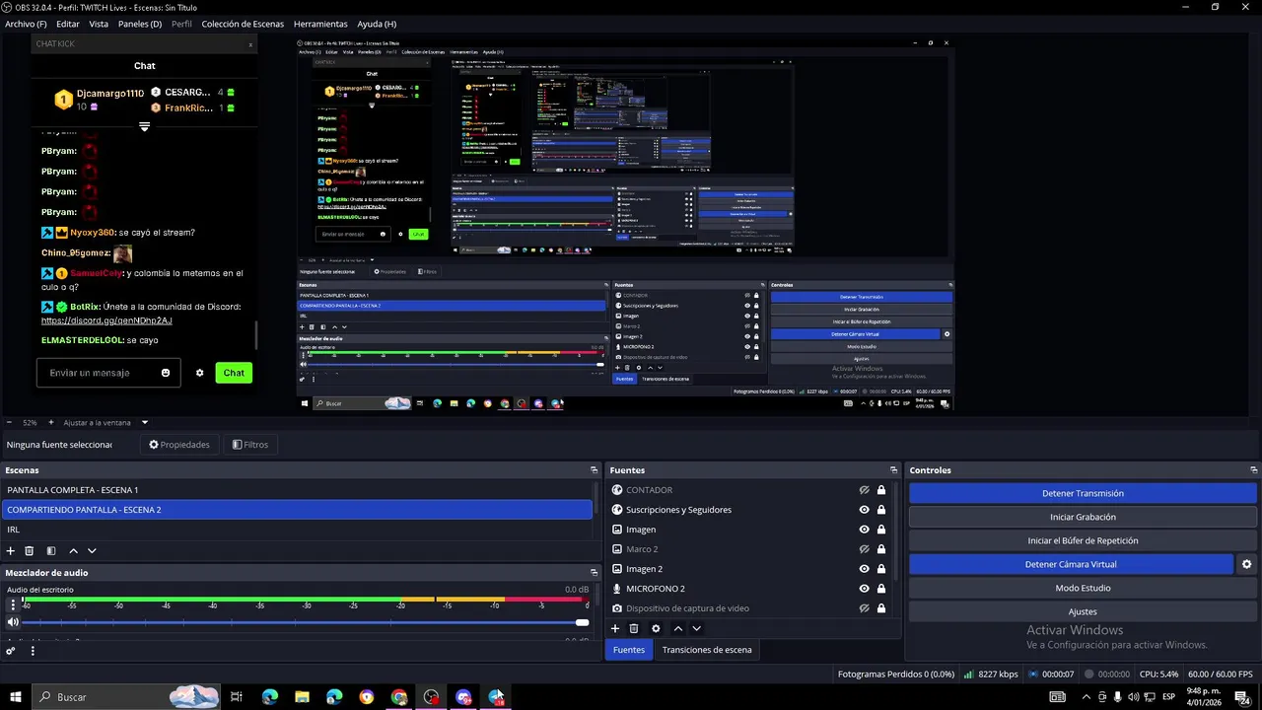Zoom out preview with minus icon

(9, 422)
